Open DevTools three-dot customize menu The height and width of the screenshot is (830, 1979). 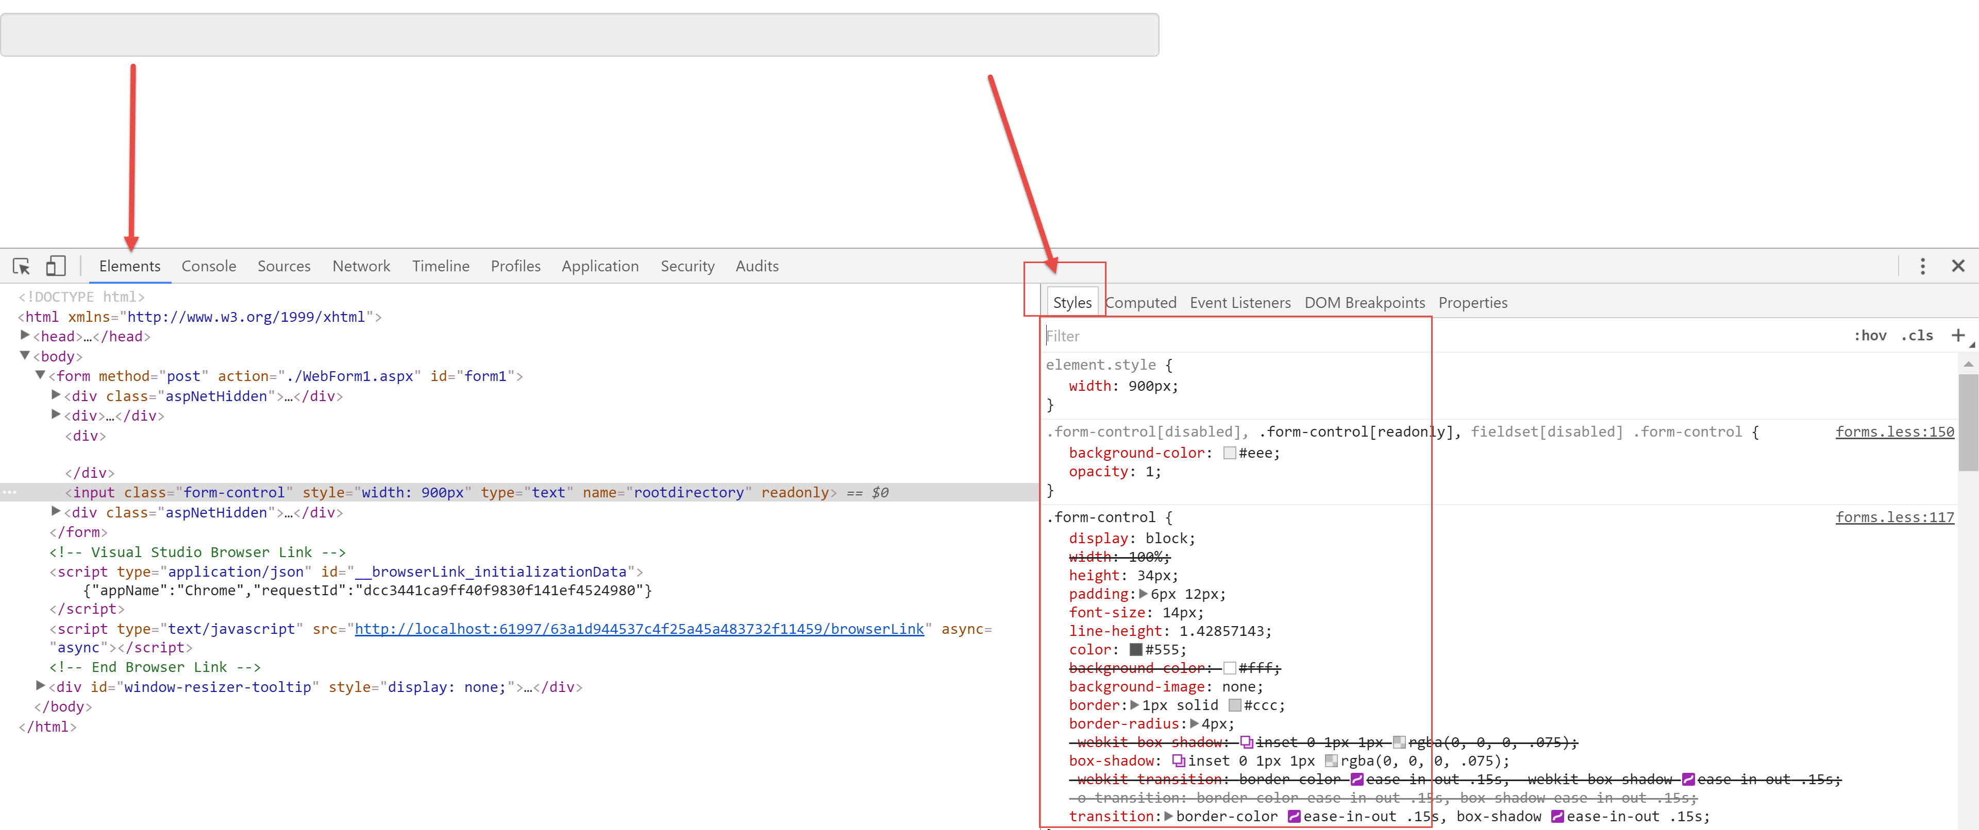1922,266
